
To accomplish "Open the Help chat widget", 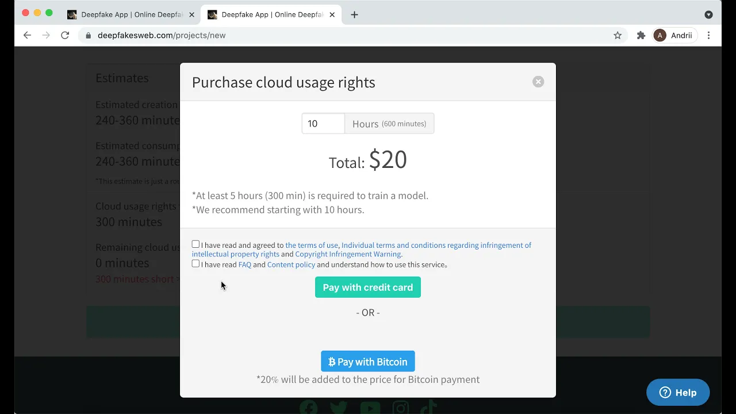I will click(678, 393).
